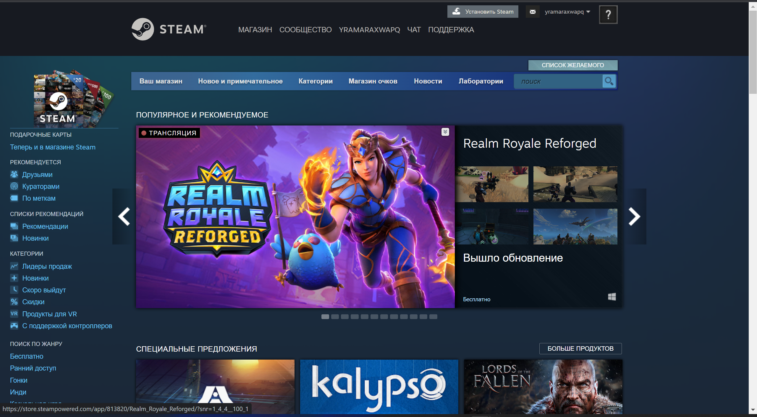Open Гонки genre link
This screenshot has height=417, width=757.
point(19,380)
